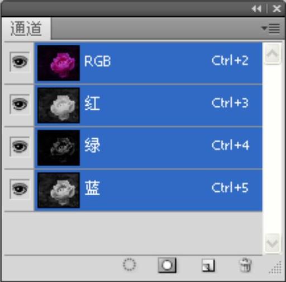Toggle visibility of the 红 channel
This screenshot has width=286, height=282.
click(20, 104)
